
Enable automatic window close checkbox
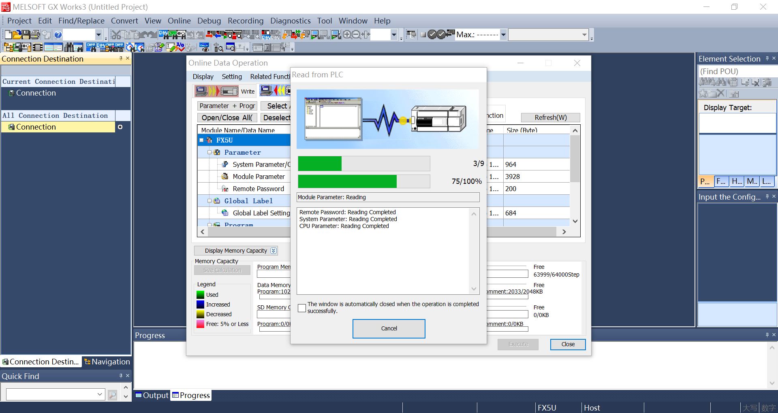[x=301, y=308]
